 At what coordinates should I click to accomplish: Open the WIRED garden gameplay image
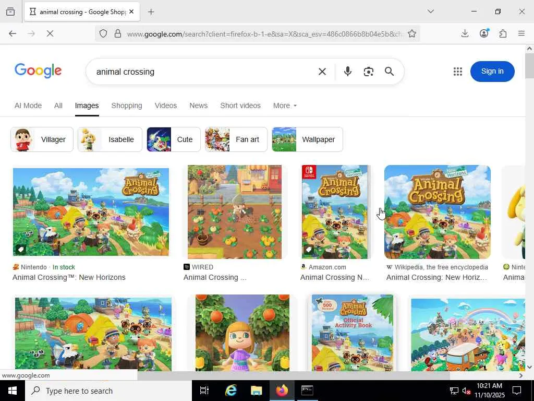235,212
